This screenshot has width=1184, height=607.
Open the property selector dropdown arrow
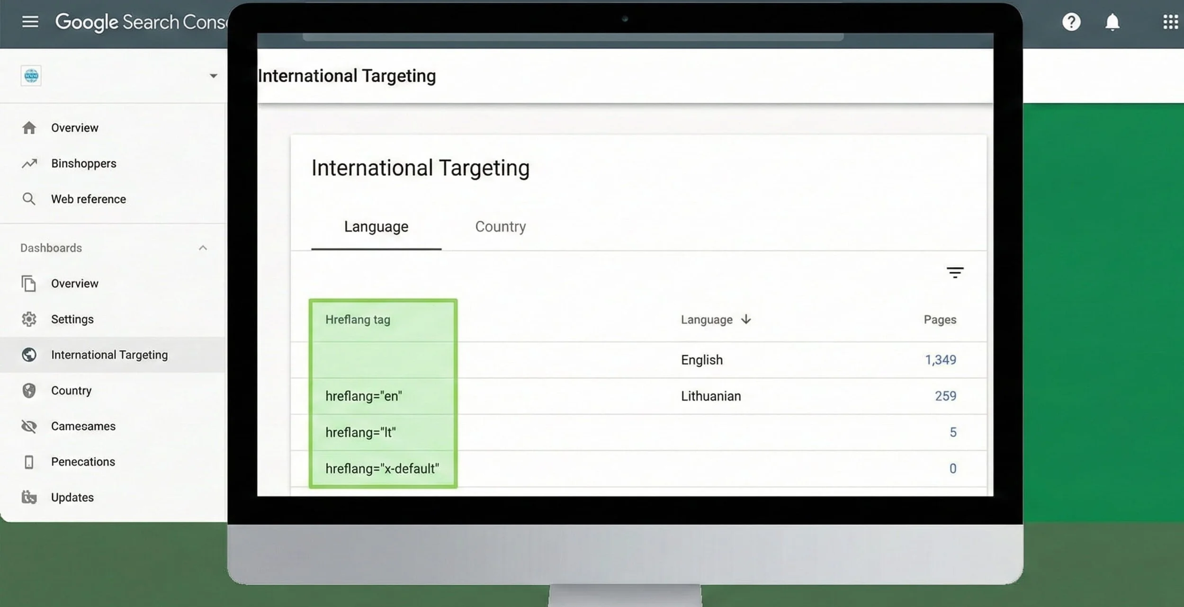pos(213,76)
